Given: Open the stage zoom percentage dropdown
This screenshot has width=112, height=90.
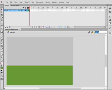Looking at the screenshot, I should point(106,32).
